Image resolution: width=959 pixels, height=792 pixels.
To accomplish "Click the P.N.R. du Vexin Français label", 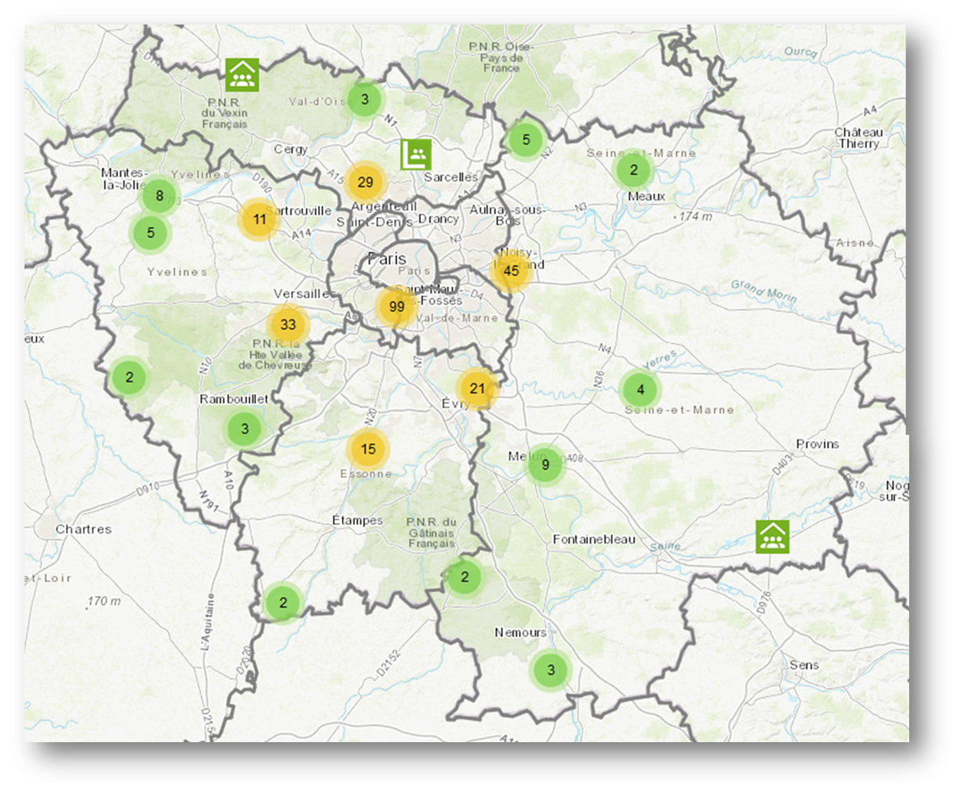I will pos(225,113).
